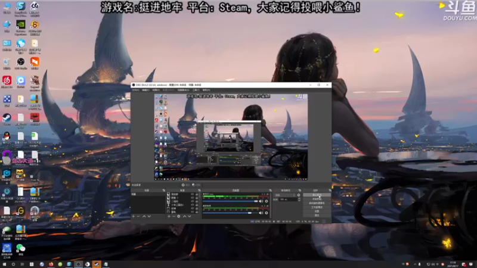The image size is (477, 268).
Task: Move scene up in OBS Scenes panel
Action: [144, 216]
